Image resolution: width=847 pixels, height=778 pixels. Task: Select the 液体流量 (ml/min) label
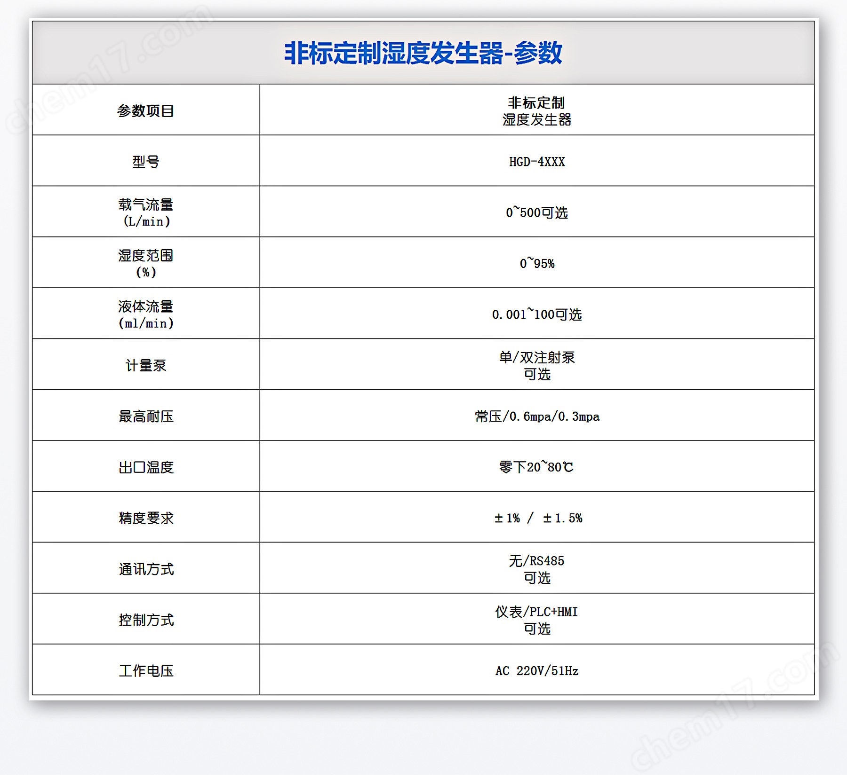(x=146, y=314)
